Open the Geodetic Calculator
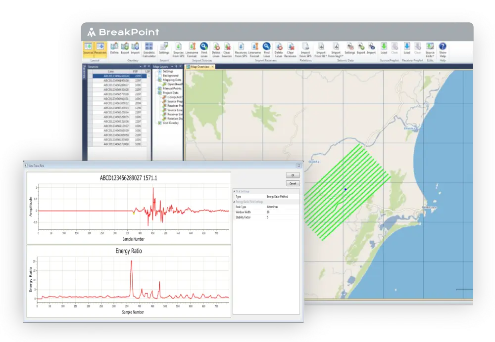This screenshot has height=342, width=495. [149, 50]
